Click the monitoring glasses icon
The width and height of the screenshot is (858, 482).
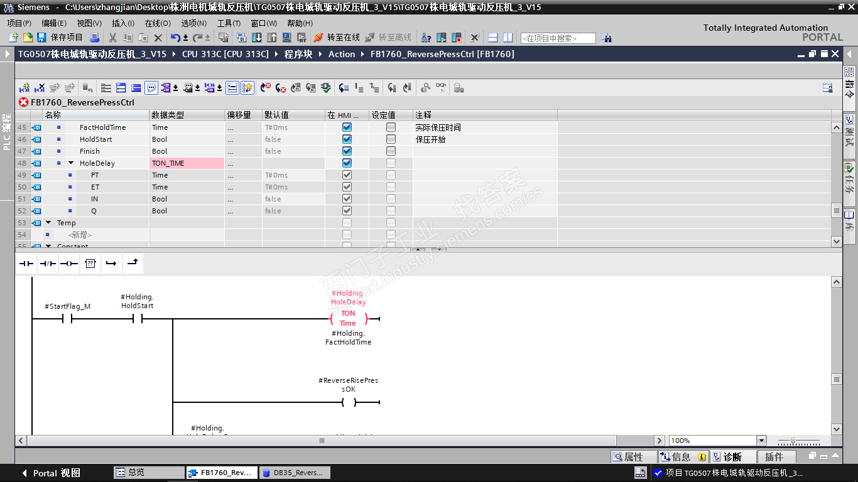coord(441,88)
